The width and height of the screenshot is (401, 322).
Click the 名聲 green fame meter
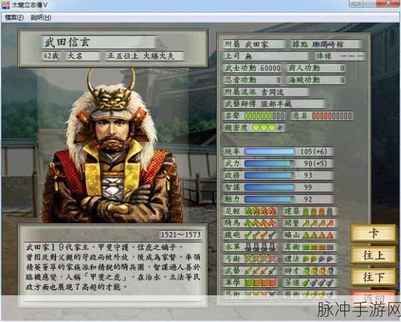point(264,116)
